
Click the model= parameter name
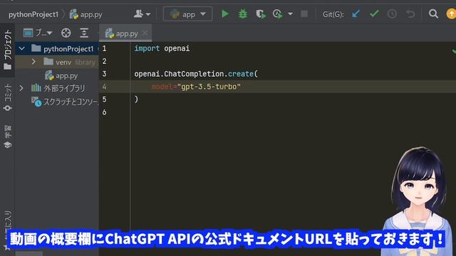[x=164, y=87]
